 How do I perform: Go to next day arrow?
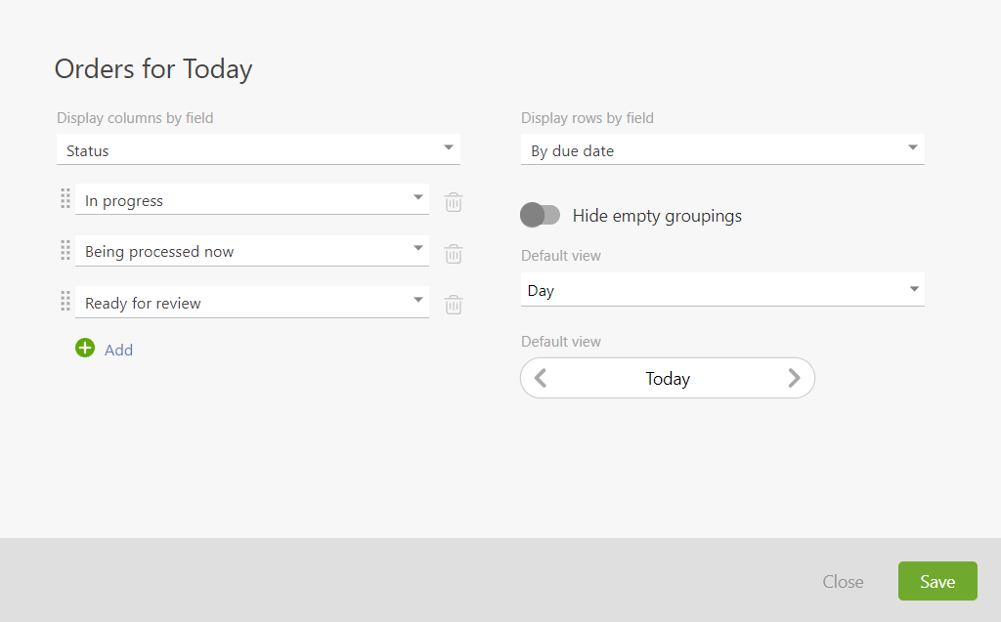coord(794,378)
